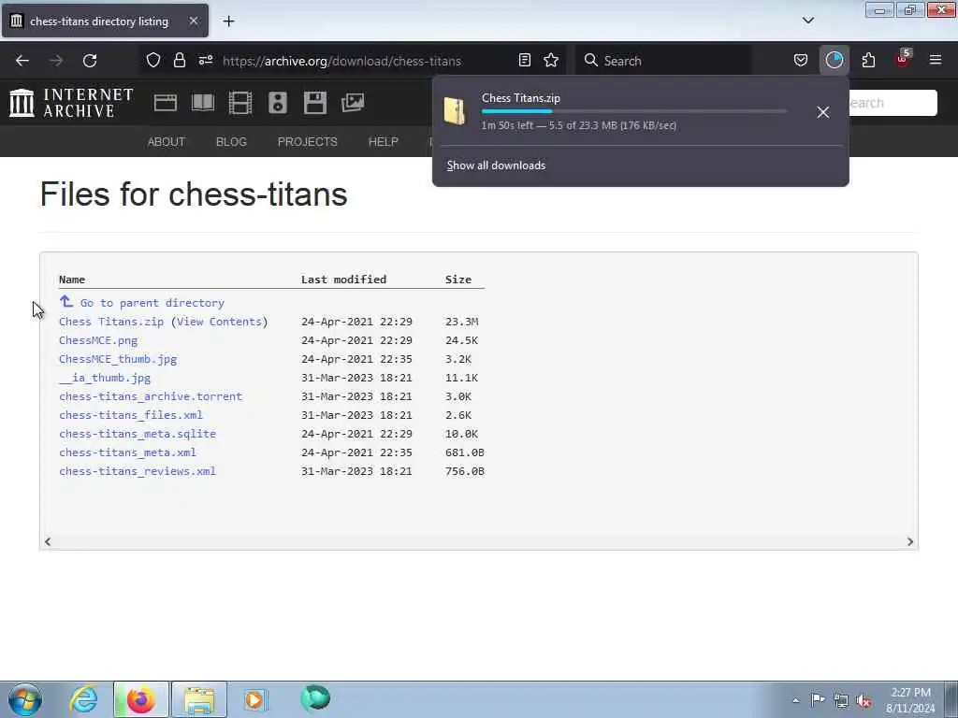The height and width of the screenshot is (718, 958).
Task: Open the tracking protection shield icon
Action: 153,61
